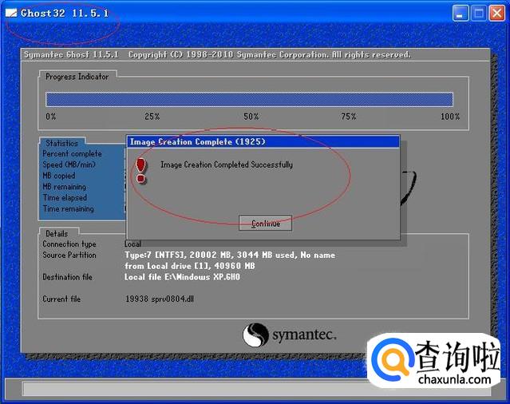Click the 25% progress marker label

[x=152, y=117]
